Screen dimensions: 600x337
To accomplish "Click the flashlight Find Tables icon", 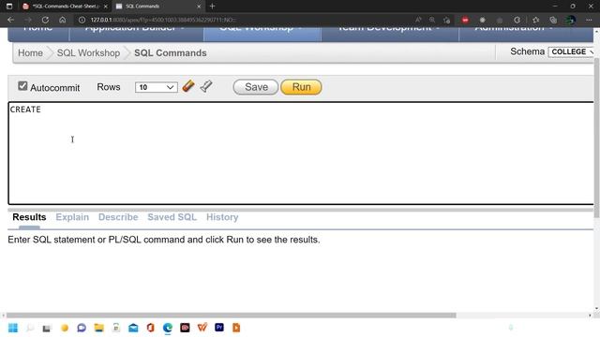I will 206,86.
